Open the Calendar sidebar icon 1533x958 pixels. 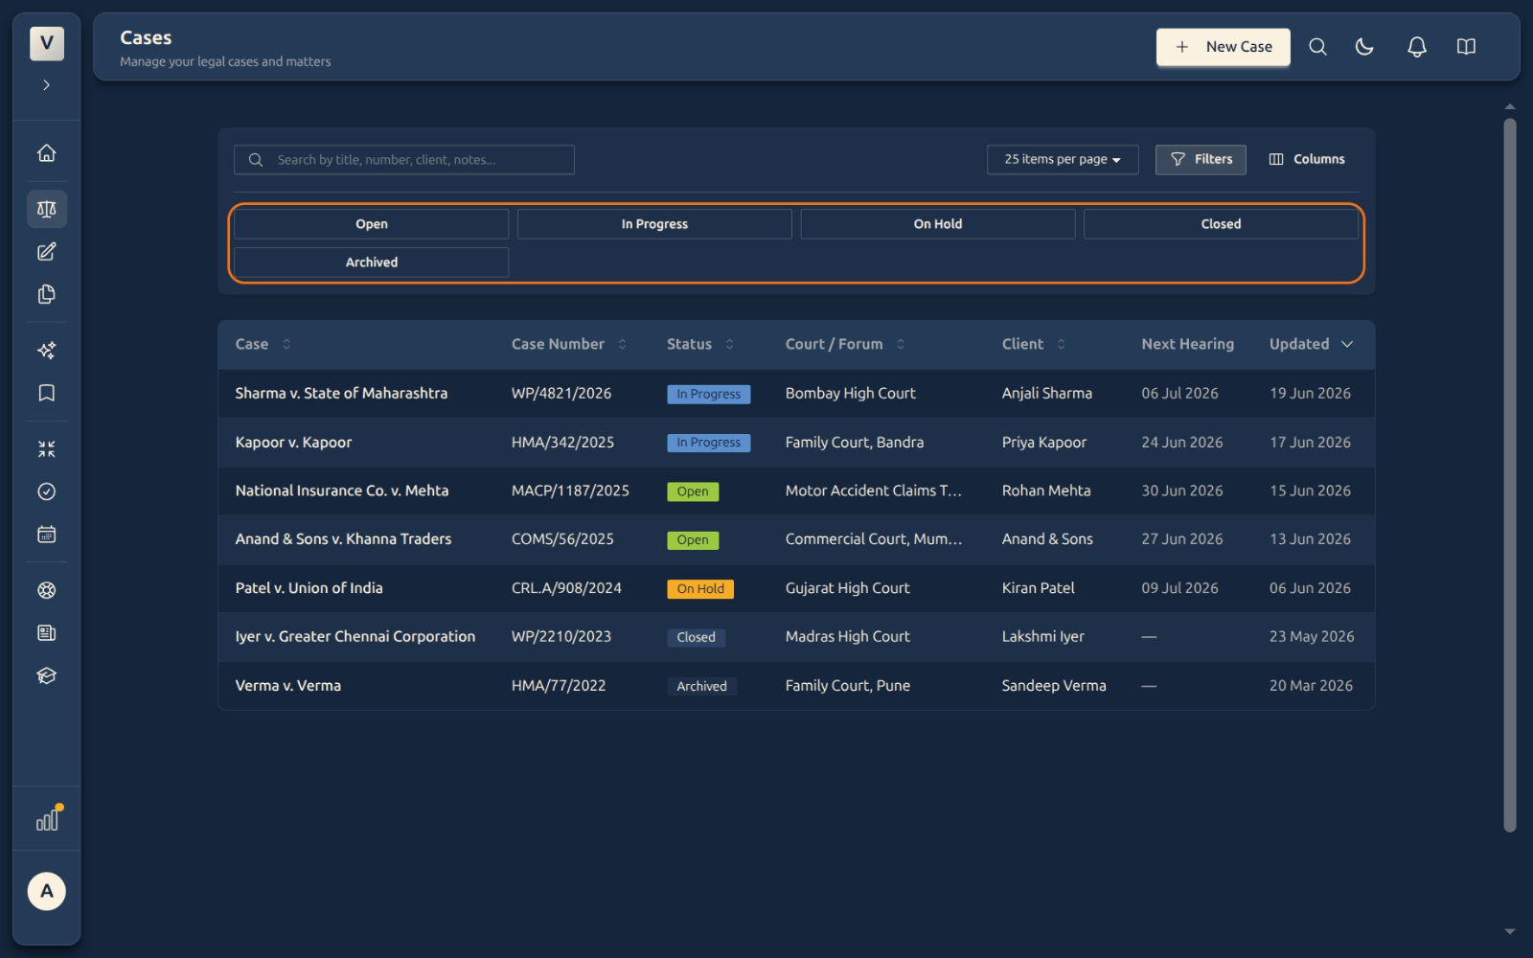click(46, 535)
